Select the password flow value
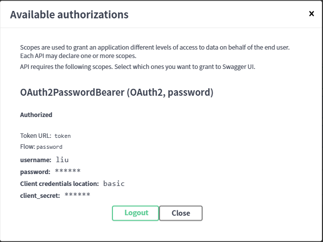323x242 pixels. pos(50,147)
